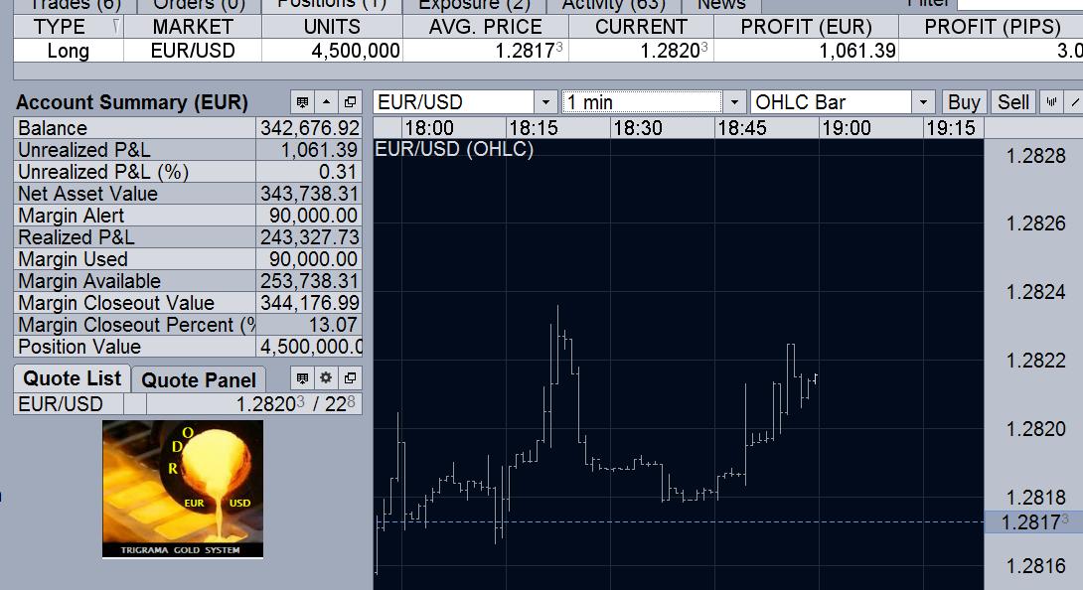Click the Net Asset Value row
This screenshot has height=590, width=1083.
[x=188, y=194]
